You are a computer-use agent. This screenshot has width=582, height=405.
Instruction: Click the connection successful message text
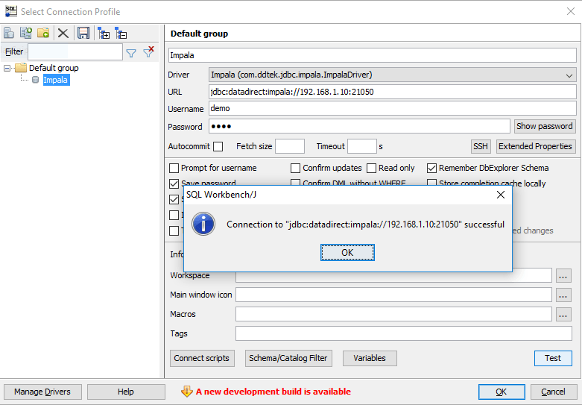coord(366,225)
